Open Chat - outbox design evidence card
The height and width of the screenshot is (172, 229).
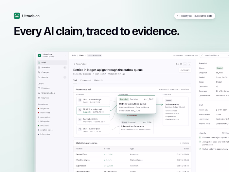coord(93,101)
